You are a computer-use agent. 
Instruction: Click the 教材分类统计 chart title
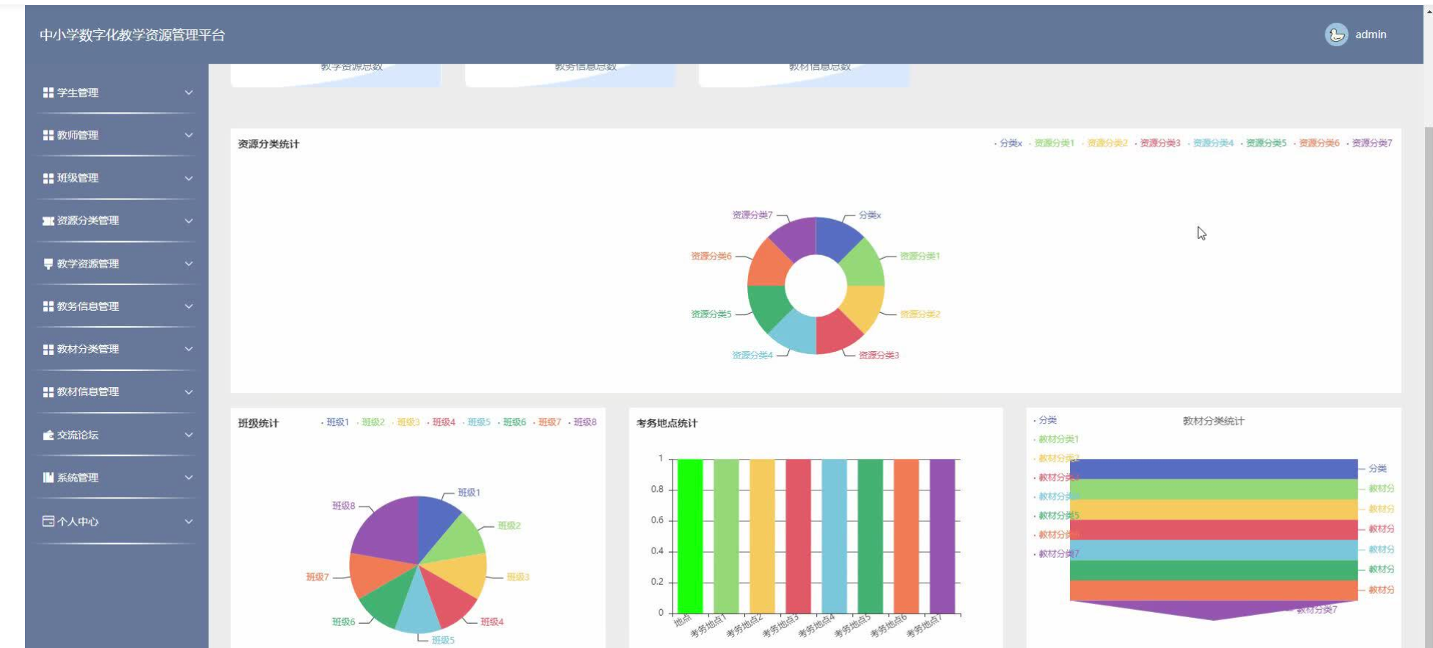pos(1213,421)
